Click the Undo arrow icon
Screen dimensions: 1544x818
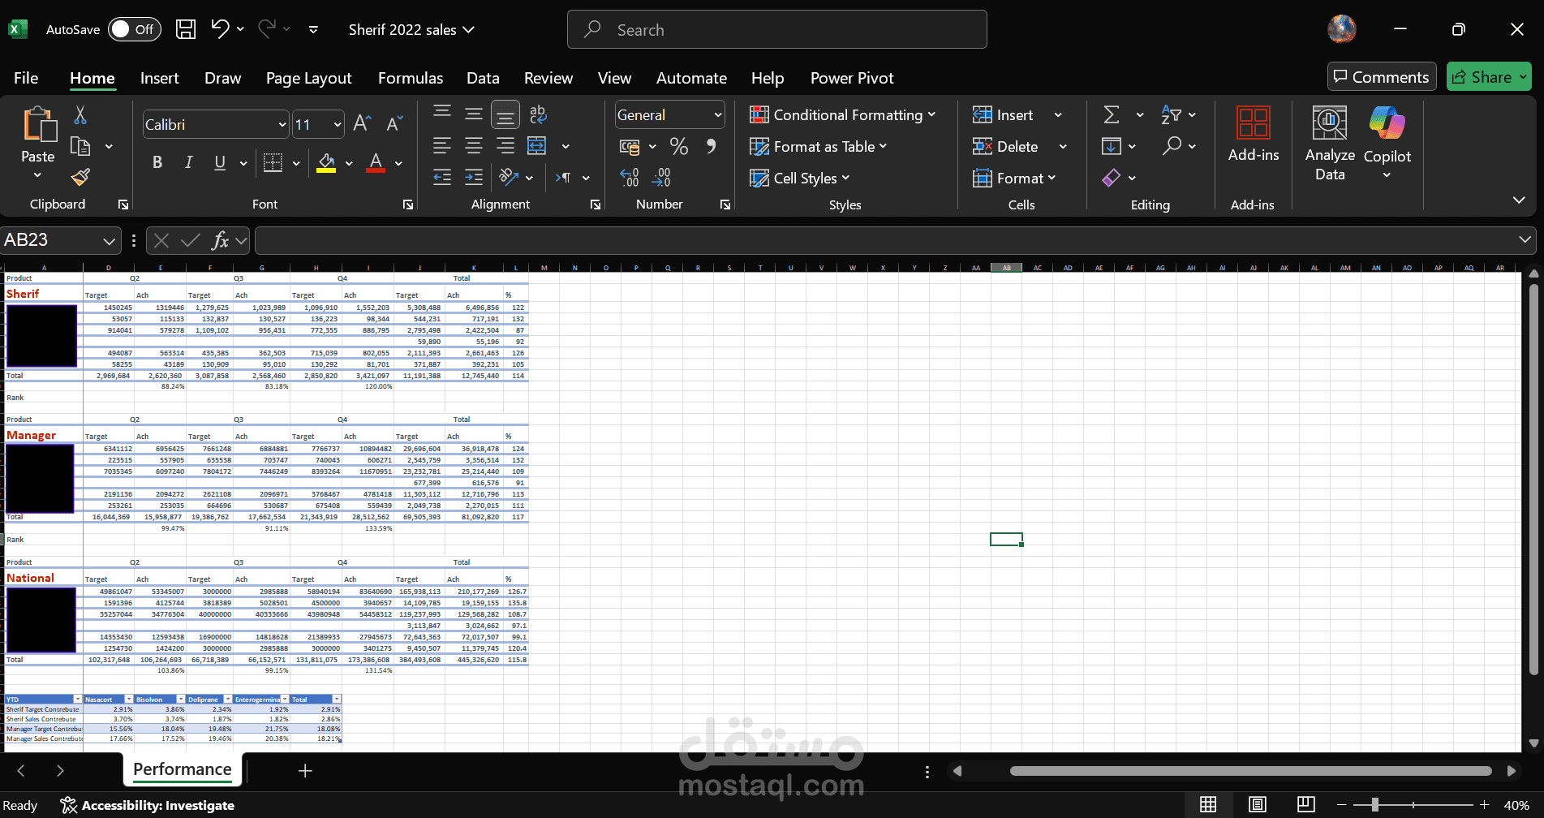tap(220, 29)
